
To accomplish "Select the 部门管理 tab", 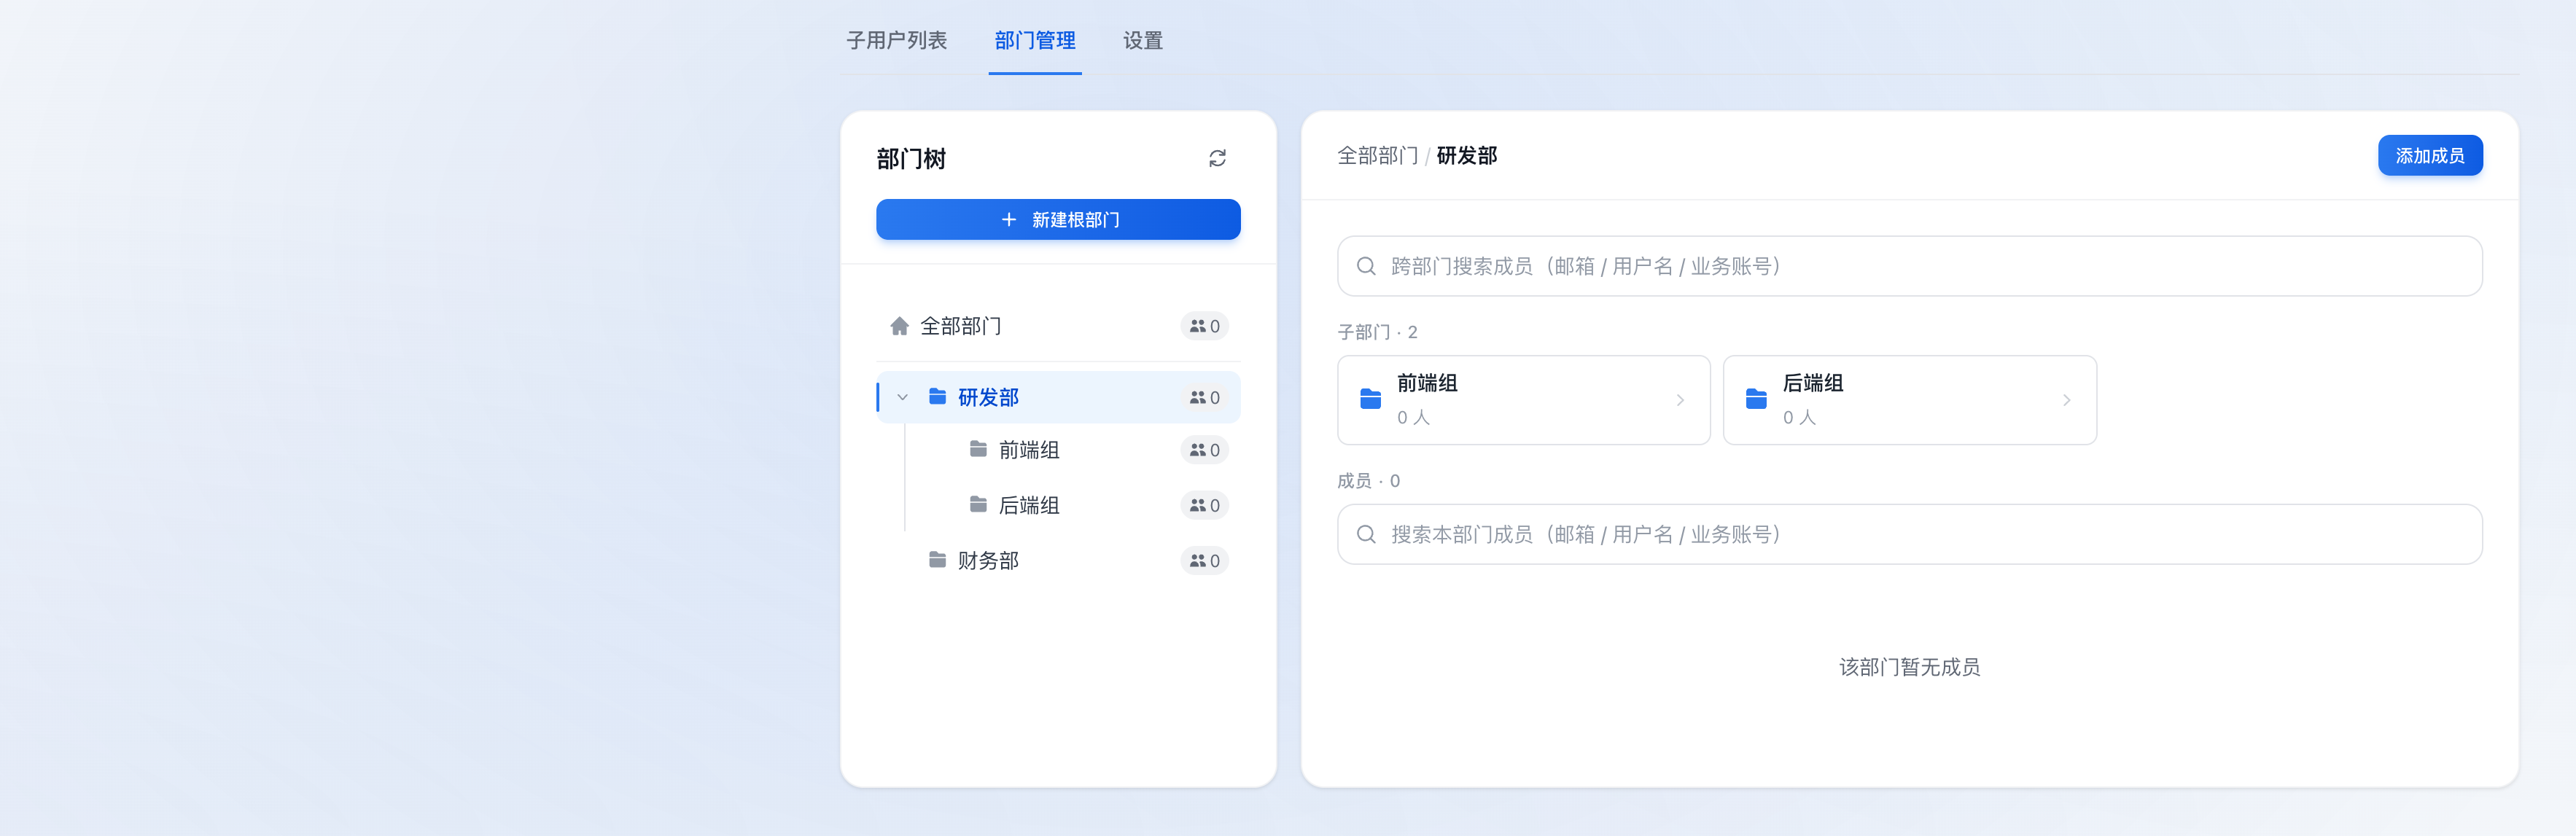I will [x=1035, y=40].
